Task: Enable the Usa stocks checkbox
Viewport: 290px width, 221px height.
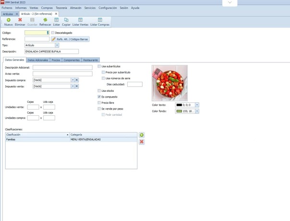Action: click(99, 90)
